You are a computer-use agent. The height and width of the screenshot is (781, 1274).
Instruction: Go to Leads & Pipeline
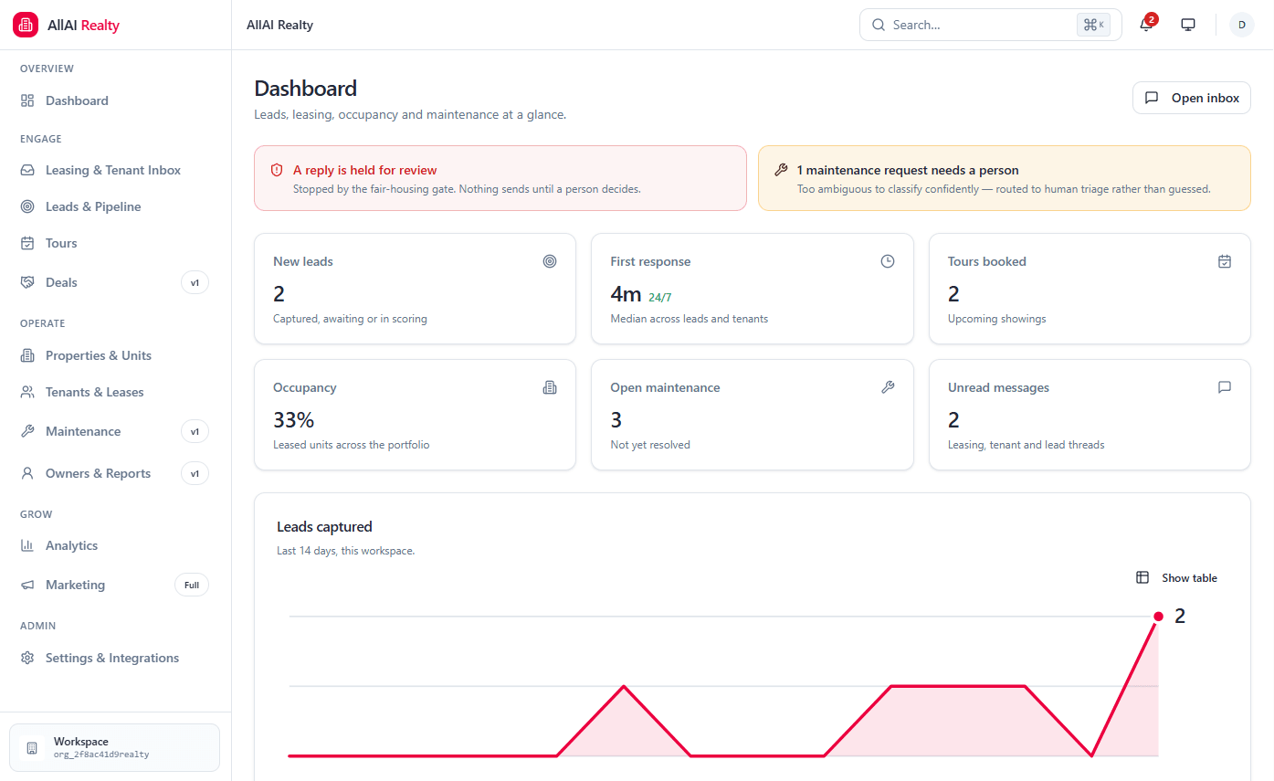[116, 206]
